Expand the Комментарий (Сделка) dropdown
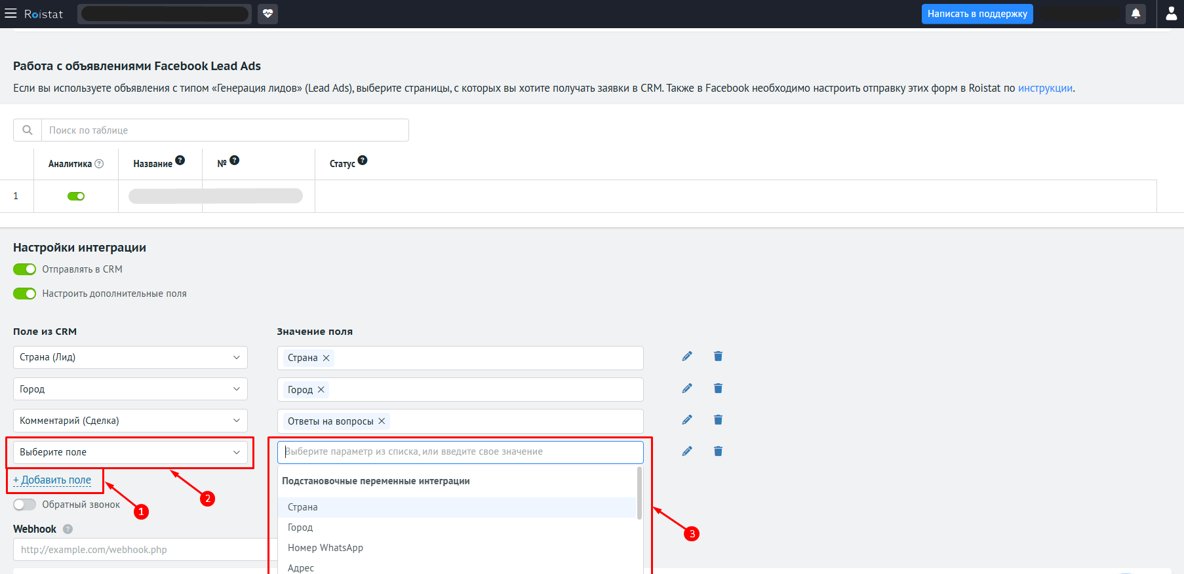The image size is (1184, 574). pyautogui.click(x=130, y=421)
